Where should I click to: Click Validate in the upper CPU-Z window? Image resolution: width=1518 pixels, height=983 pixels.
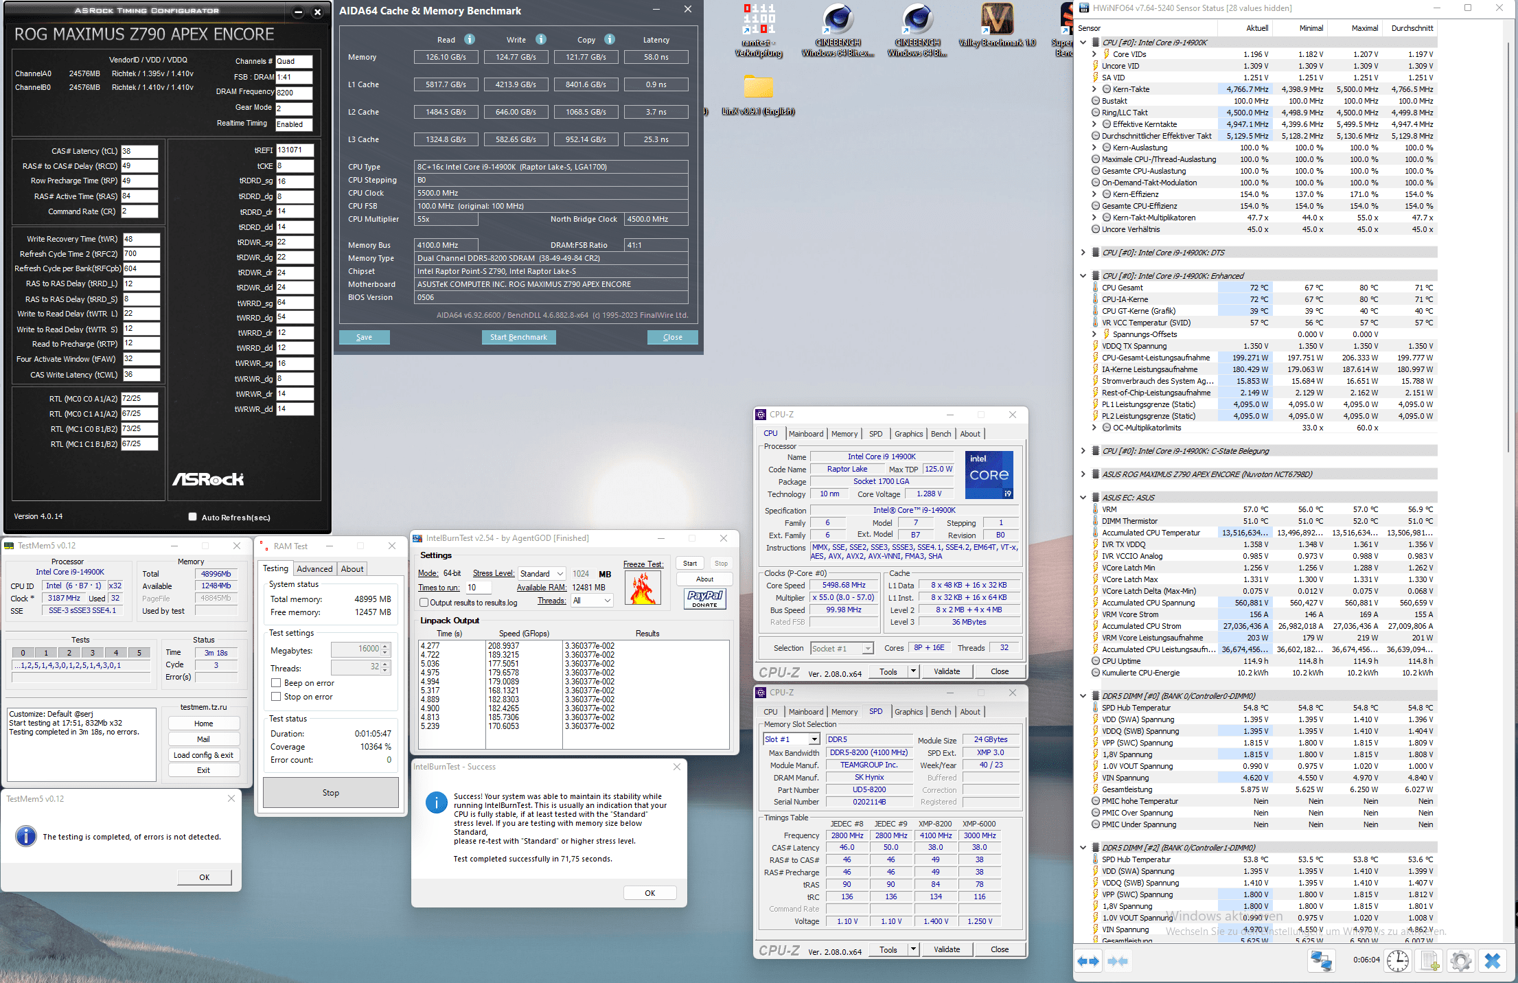[947, 671]
